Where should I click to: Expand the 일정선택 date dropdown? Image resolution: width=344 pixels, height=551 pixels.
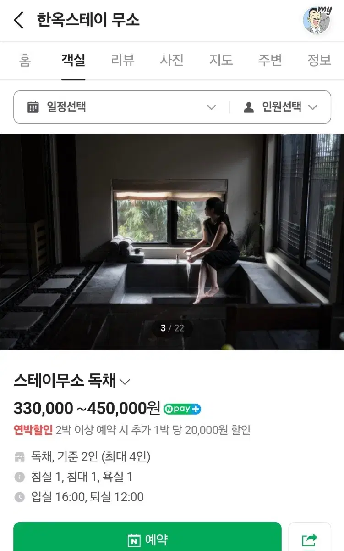click(122, 107)
